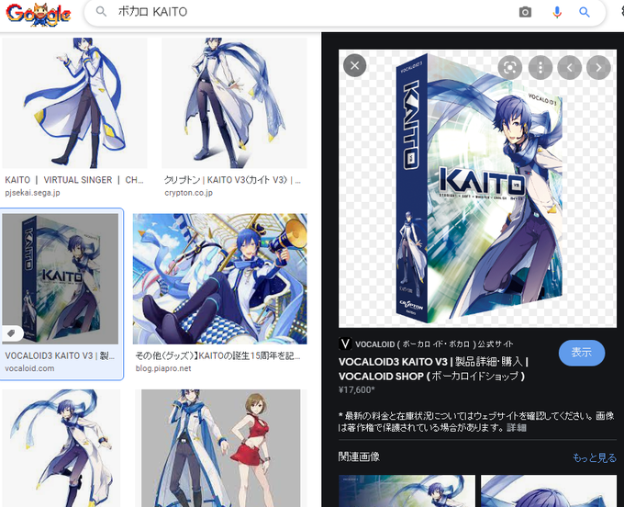Click もっと見る for related images
624x507 pixels.
[x=594, y=457]
